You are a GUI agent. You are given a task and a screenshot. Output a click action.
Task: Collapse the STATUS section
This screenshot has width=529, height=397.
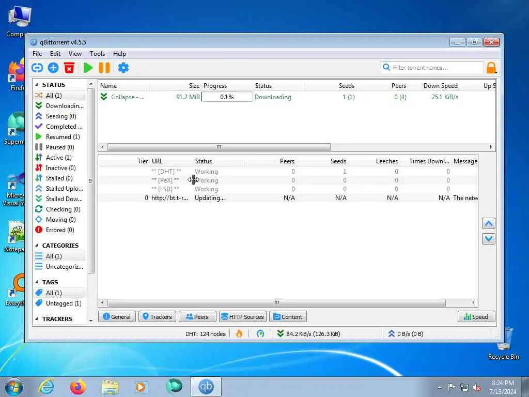(37, 85)
